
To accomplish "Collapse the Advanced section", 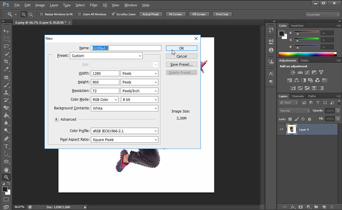I will tap(56, 120).
